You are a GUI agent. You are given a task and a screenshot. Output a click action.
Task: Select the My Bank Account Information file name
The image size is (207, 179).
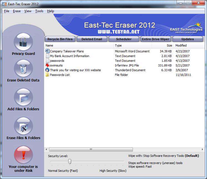70,56
